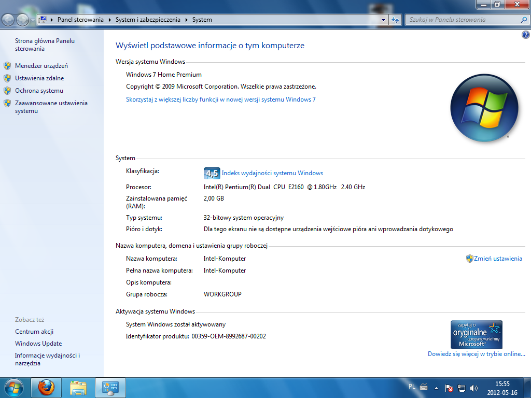
Task: Restore down the System window
Action: 497,4
